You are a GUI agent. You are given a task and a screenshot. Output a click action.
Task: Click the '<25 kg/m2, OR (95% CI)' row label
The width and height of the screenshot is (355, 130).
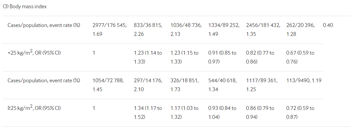click(34, 53)
